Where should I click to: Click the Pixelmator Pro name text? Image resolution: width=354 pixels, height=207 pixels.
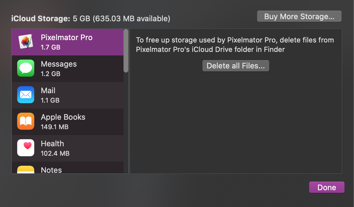pos(66,38)
